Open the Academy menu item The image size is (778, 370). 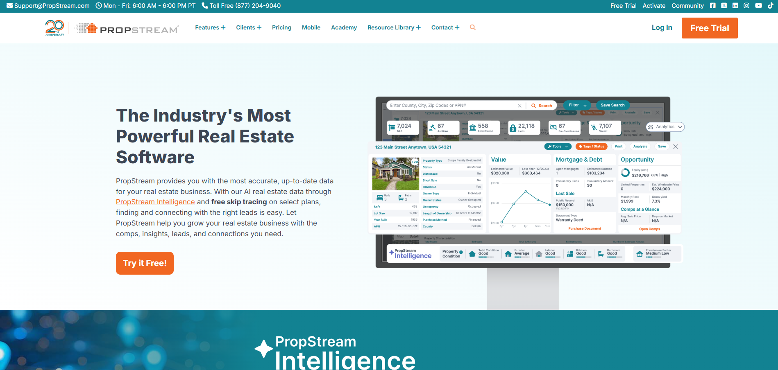pyautogui.click(x=344, y=27)
